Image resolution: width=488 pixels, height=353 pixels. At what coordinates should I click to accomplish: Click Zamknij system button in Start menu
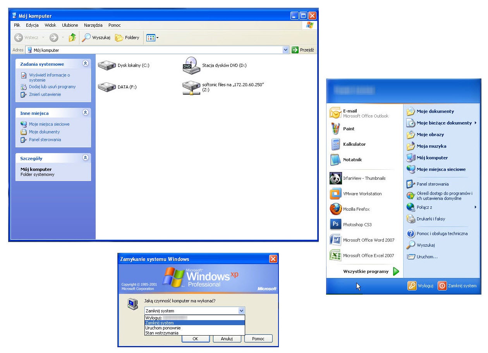pos(457,286)
